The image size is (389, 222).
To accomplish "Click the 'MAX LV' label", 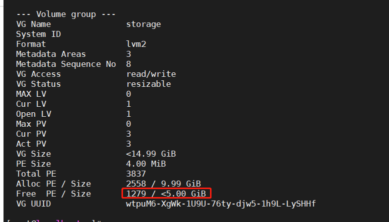I will (31, 94).
